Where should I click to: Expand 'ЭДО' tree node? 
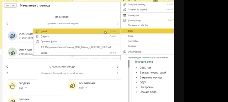(x=136, y=82)
